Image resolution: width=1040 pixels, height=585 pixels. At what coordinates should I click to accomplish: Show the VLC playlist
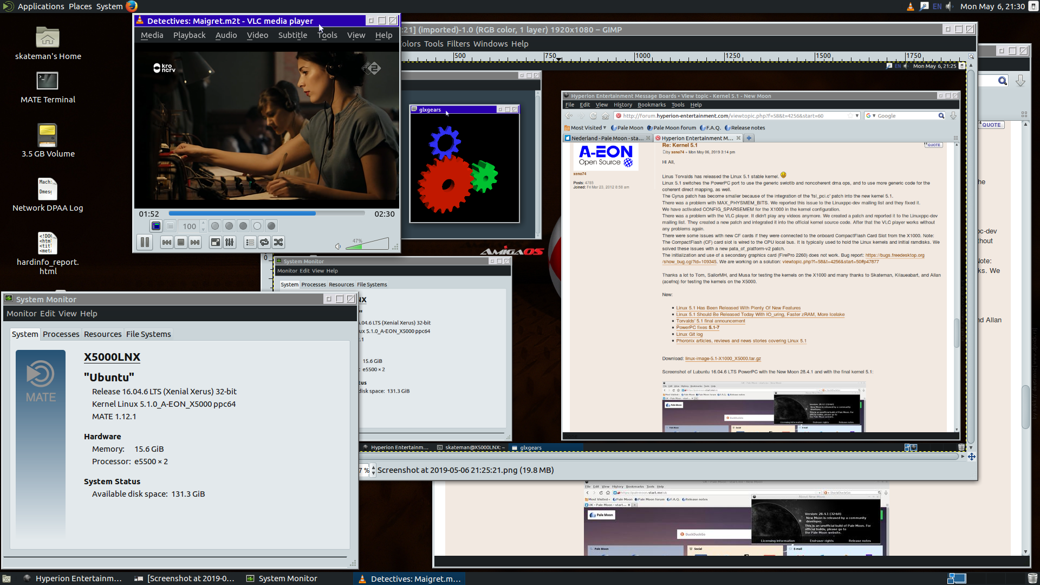pyautogui.click(x=250, y=242)
